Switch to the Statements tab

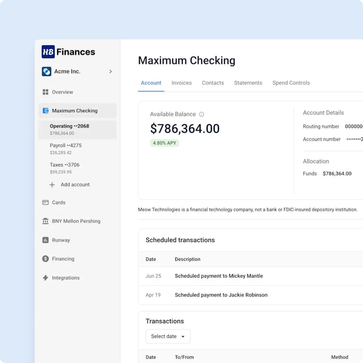(x=248, y=83)
